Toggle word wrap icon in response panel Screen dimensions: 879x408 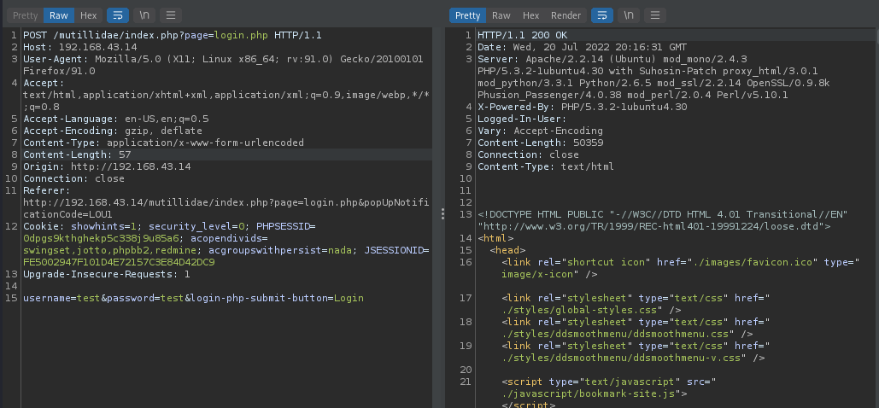602,15
